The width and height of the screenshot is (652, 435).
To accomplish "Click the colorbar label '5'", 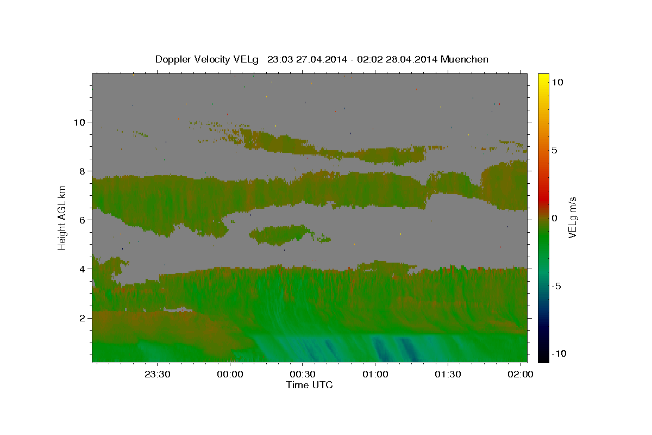I will (555, 150).
